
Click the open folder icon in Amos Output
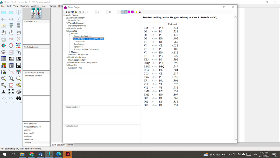[76, 12]
